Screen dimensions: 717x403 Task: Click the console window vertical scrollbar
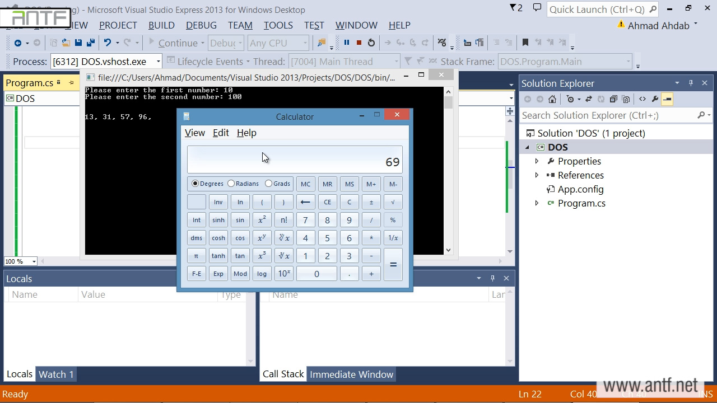[448, 168]
